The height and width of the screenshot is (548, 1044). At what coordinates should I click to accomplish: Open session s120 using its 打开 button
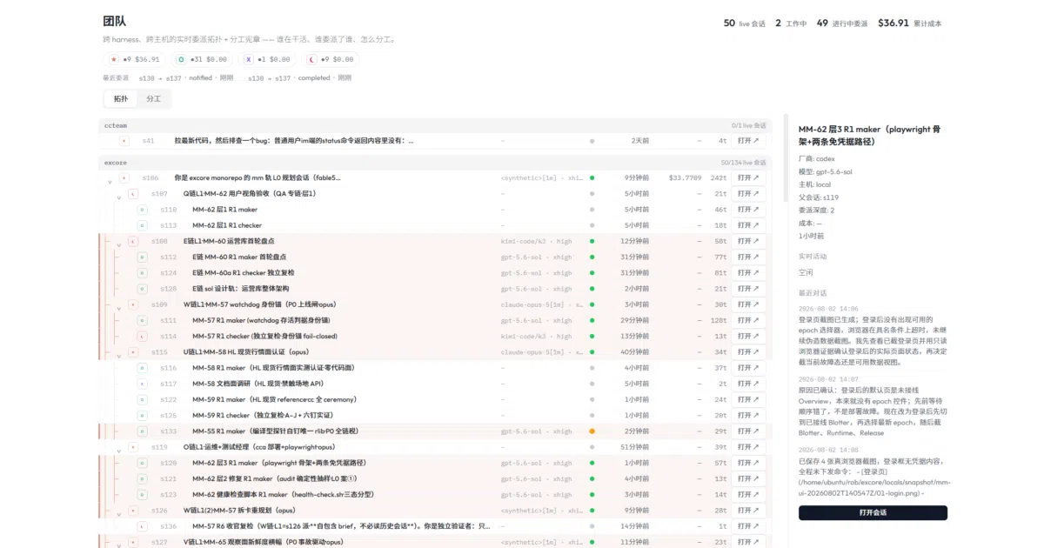tap(748, 463)
